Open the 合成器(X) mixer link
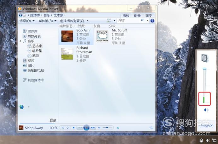The image size is (218, 144). pyautogui.click(x=206, y=126)
